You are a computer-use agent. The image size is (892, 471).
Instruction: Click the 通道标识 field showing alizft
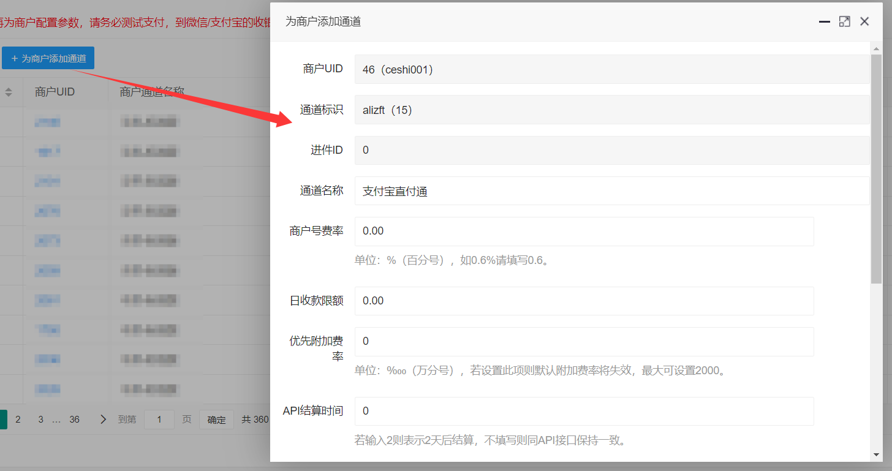coord(611,110)
